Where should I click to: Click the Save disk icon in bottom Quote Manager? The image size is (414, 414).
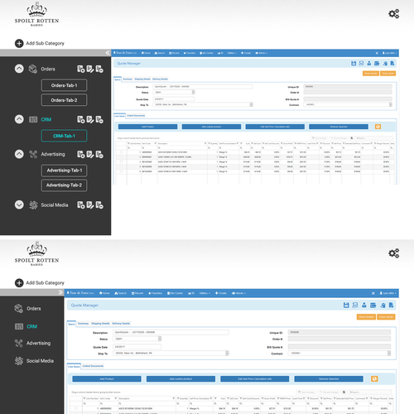[346, 305]
